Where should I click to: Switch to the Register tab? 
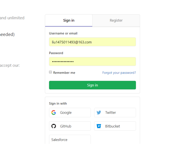tap(116, 20)
